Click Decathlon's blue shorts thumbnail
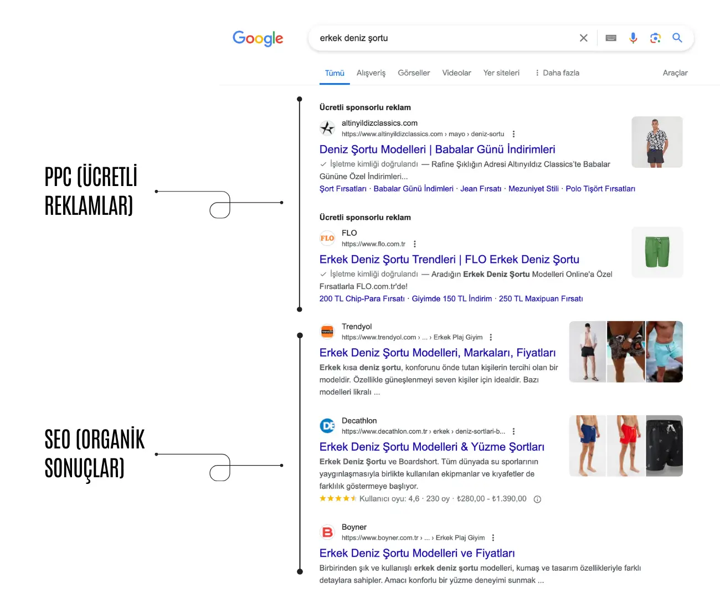The height and width of the screenshot is (609, 720). click(588, 446)
